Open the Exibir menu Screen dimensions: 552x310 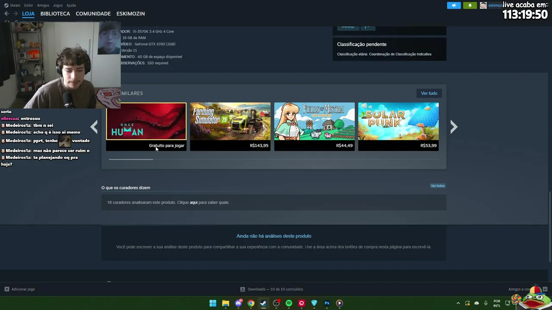[x=28, y=5]
